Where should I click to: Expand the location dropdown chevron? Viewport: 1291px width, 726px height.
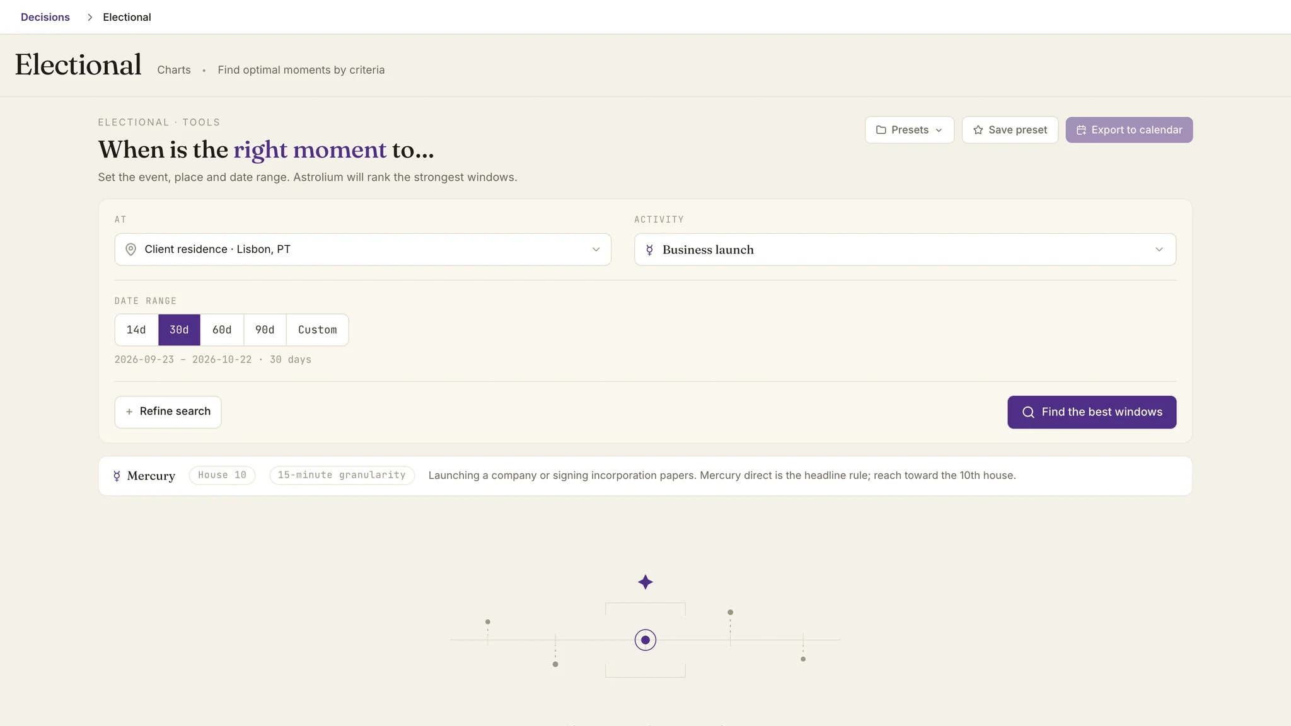[x=596, y=250]
